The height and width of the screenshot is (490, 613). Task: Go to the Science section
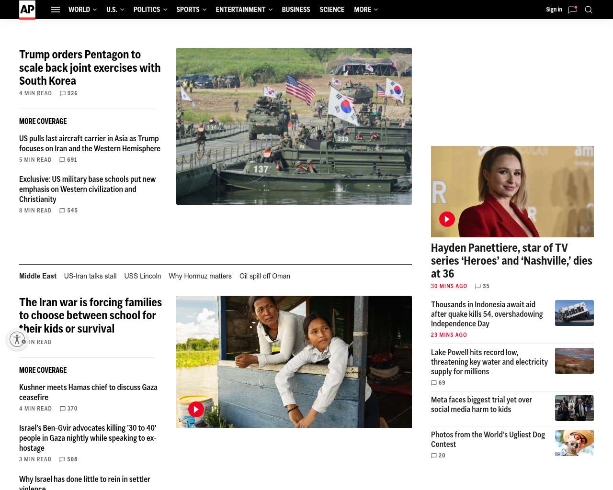332,10
